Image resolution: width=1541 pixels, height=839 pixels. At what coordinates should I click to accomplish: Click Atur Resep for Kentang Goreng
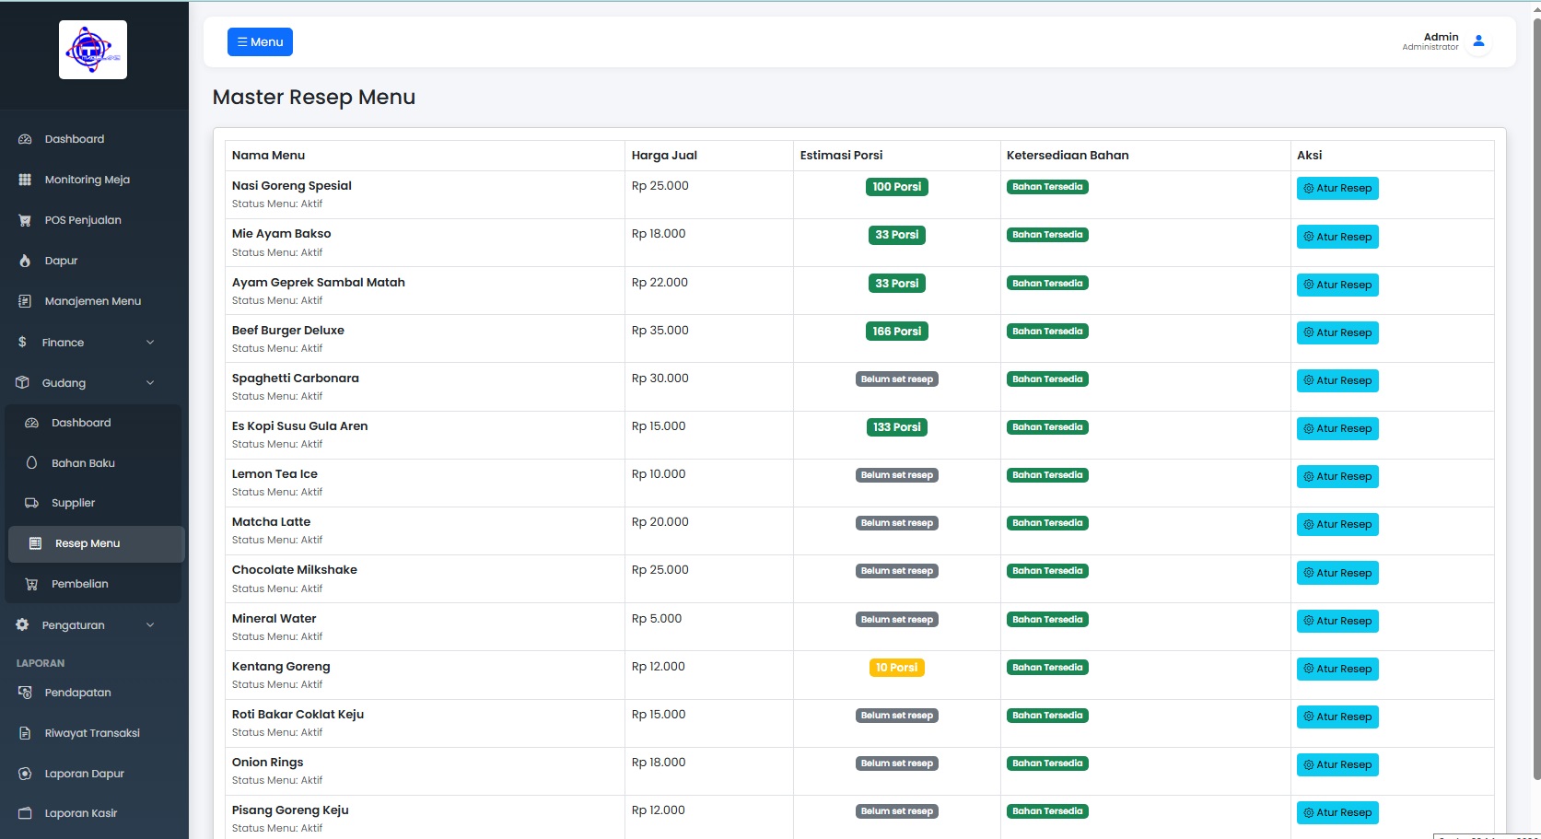click(1337, 669)
